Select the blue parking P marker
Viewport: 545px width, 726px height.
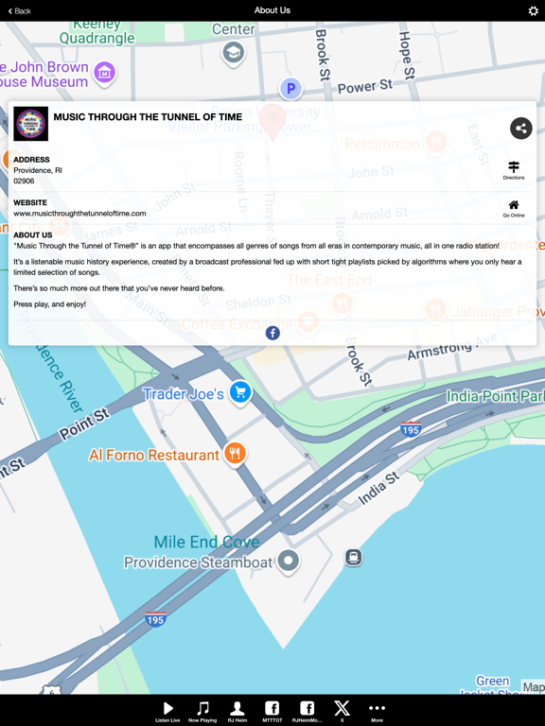(x=290, y=88)
